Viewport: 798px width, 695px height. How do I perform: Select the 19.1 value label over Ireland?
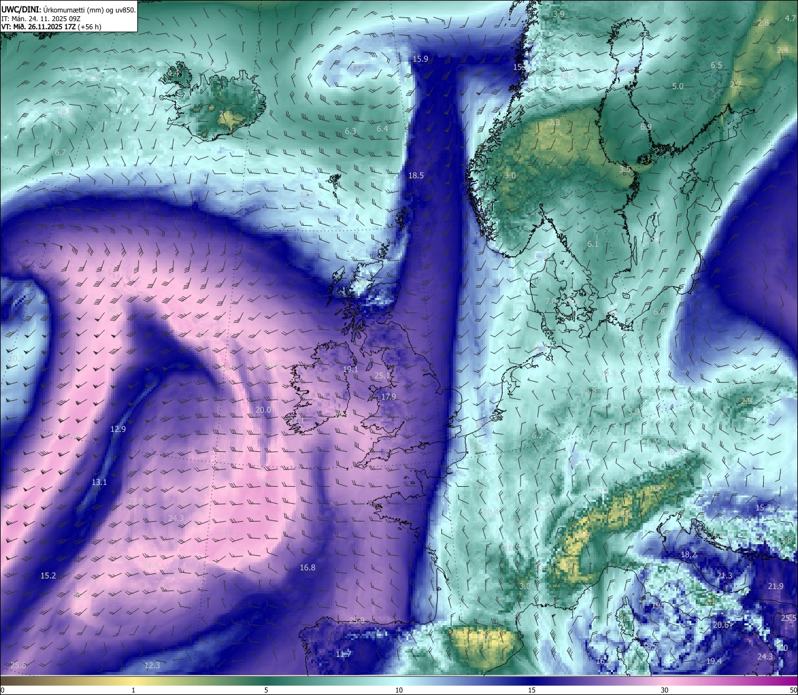[350, 370]
